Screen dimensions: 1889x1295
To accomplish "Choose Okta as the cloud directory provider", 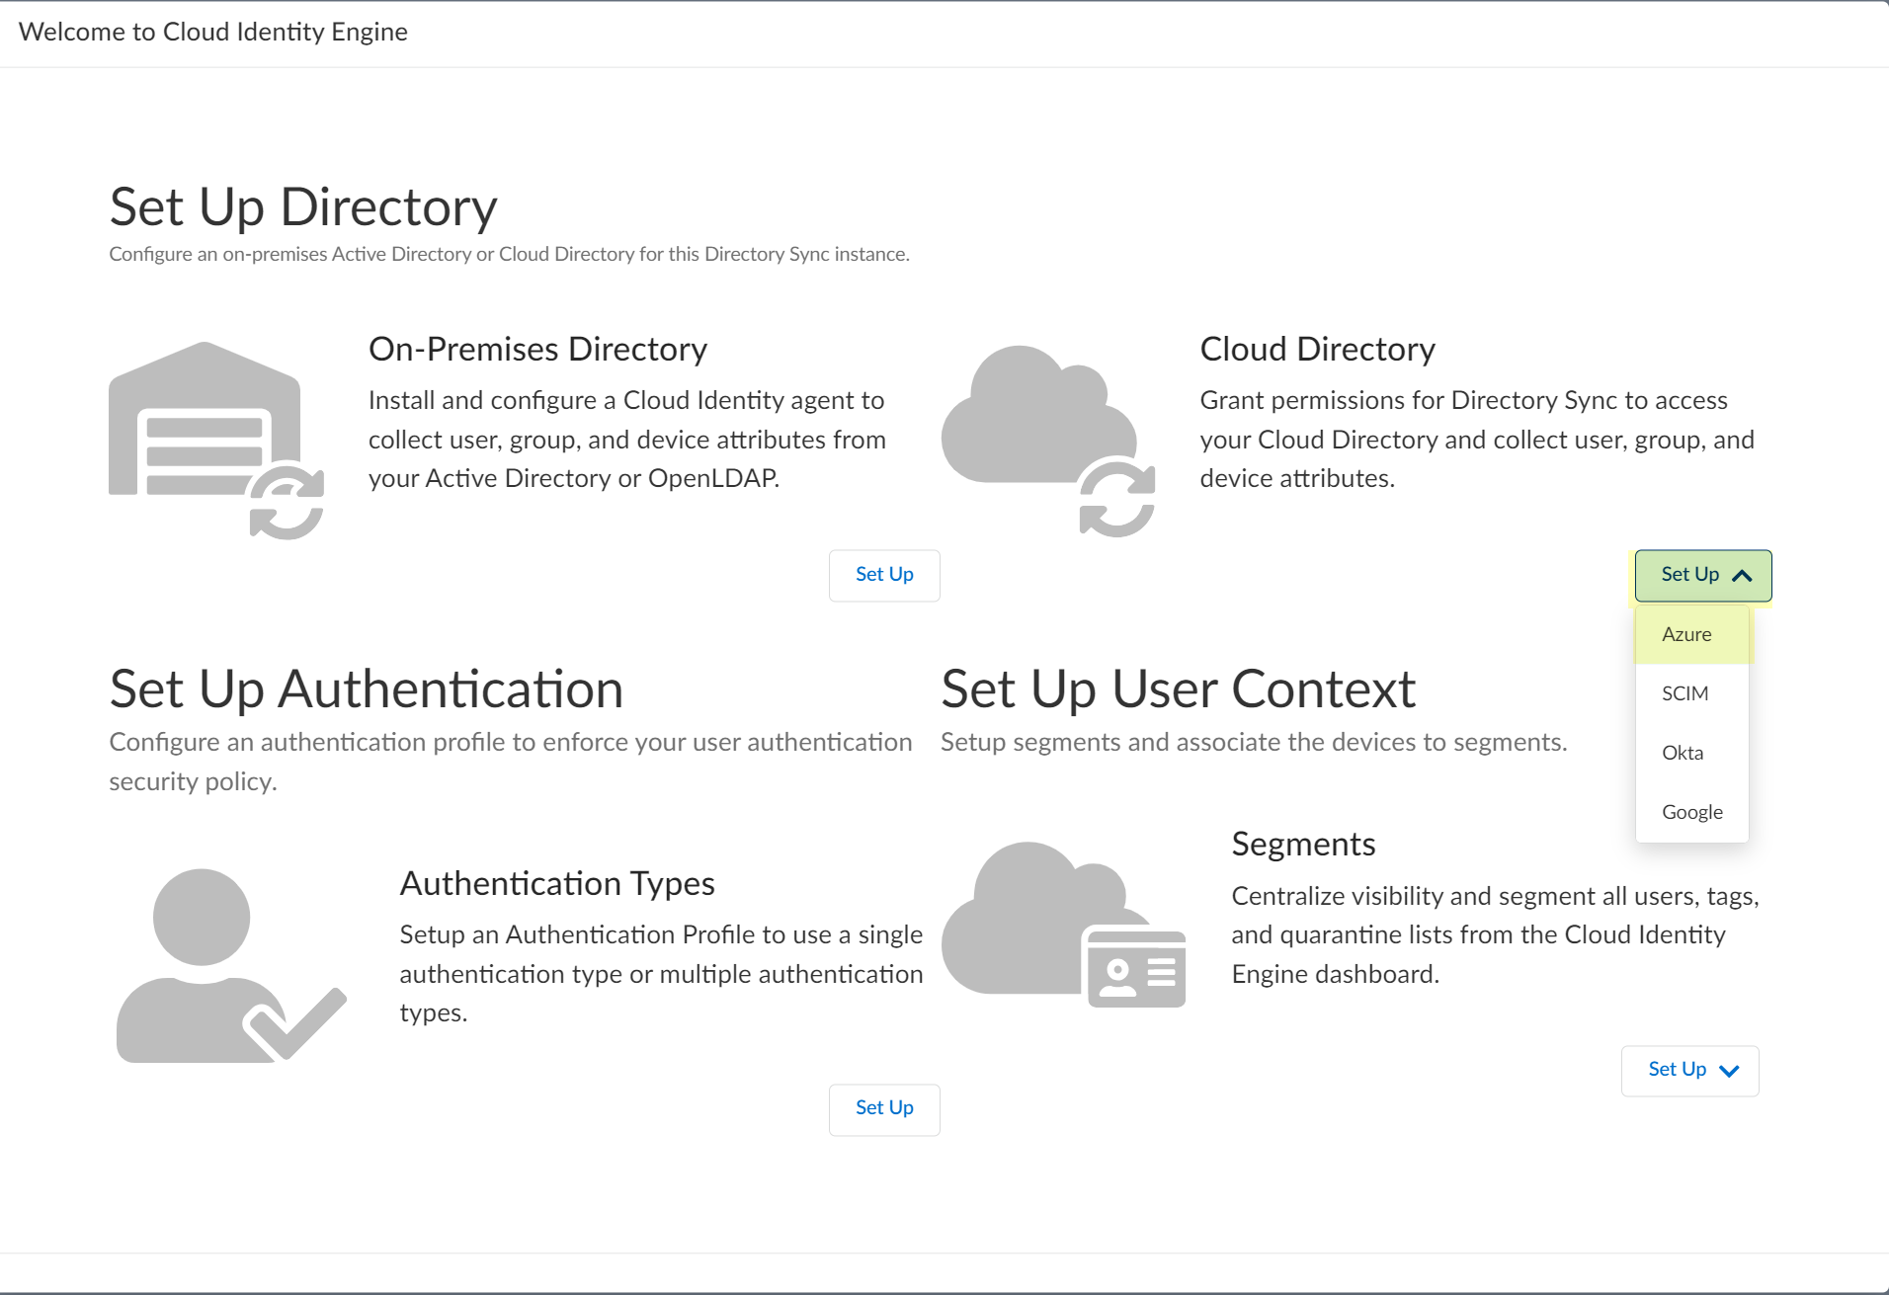I will [1683, 752].
